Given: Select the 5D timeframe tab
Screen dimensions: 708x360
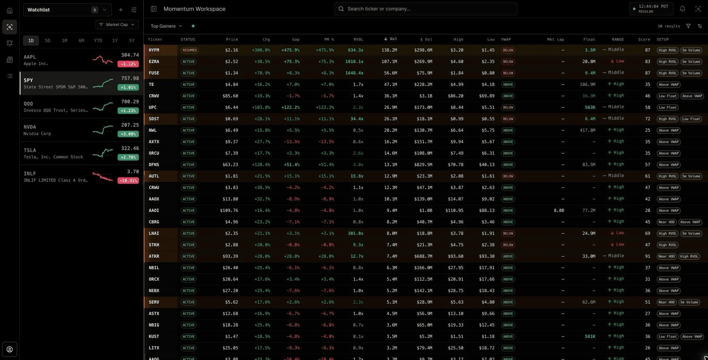Looking at the screenshot, I should point(48,40).
